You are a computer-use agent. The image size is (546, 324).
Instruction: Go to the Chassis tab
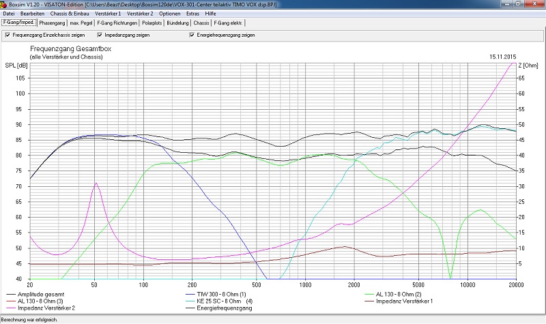201,23
